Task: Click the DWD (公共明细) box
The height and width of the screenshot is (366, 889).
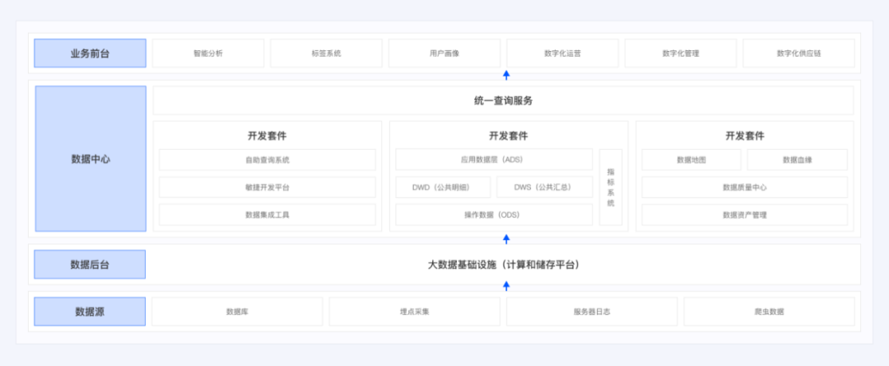Action: tap(443, 187)
